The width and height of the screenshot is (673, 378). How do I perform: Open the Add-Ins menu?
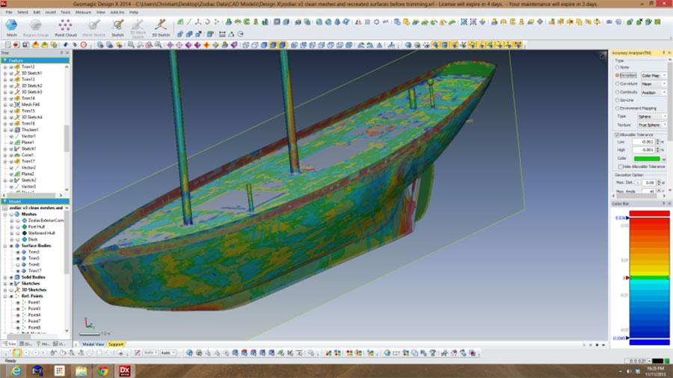tap(117, 13)
